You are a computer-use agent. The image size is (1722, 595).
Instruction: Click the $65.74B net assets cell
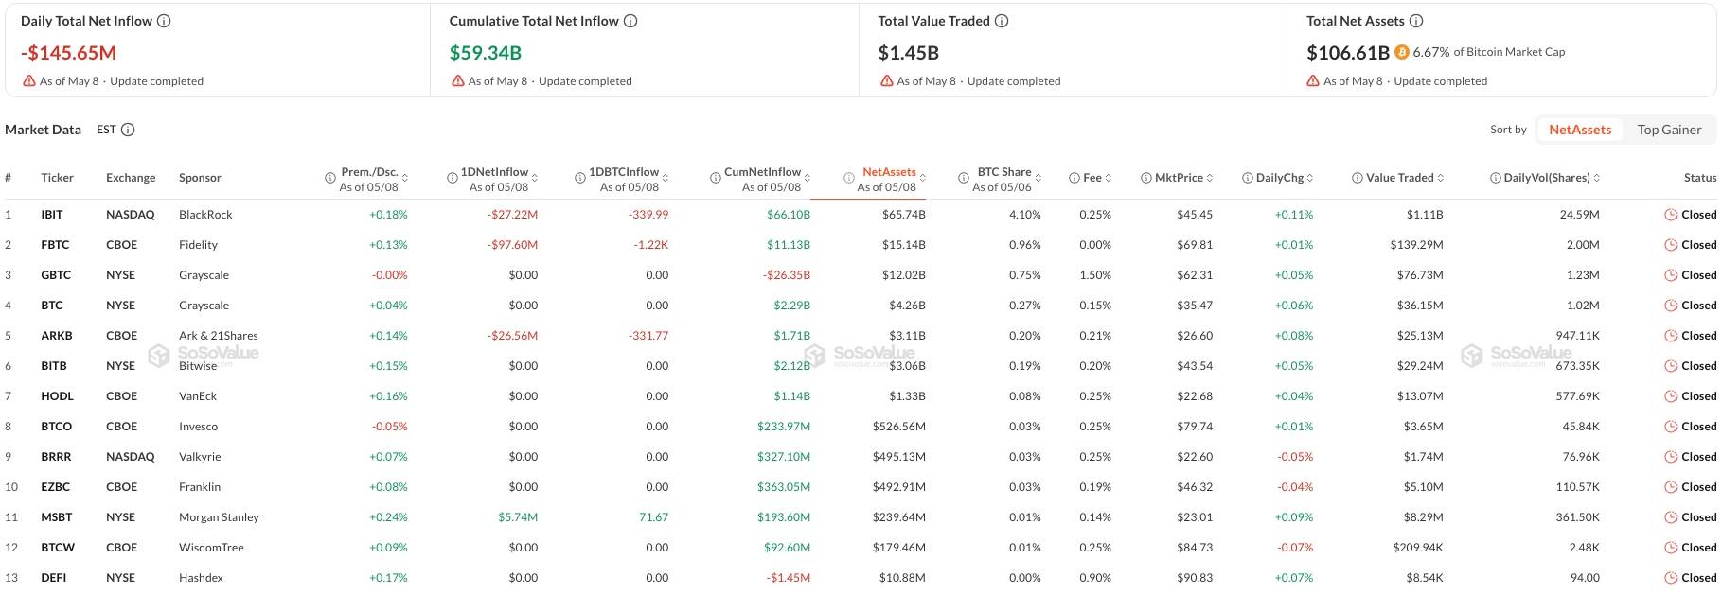click(904, 215)
